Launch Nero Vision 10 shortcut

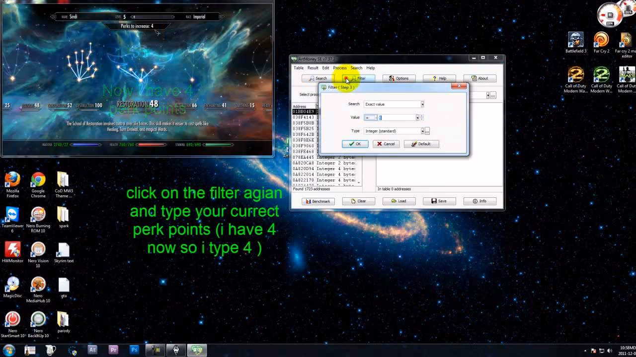coord(38,254)
